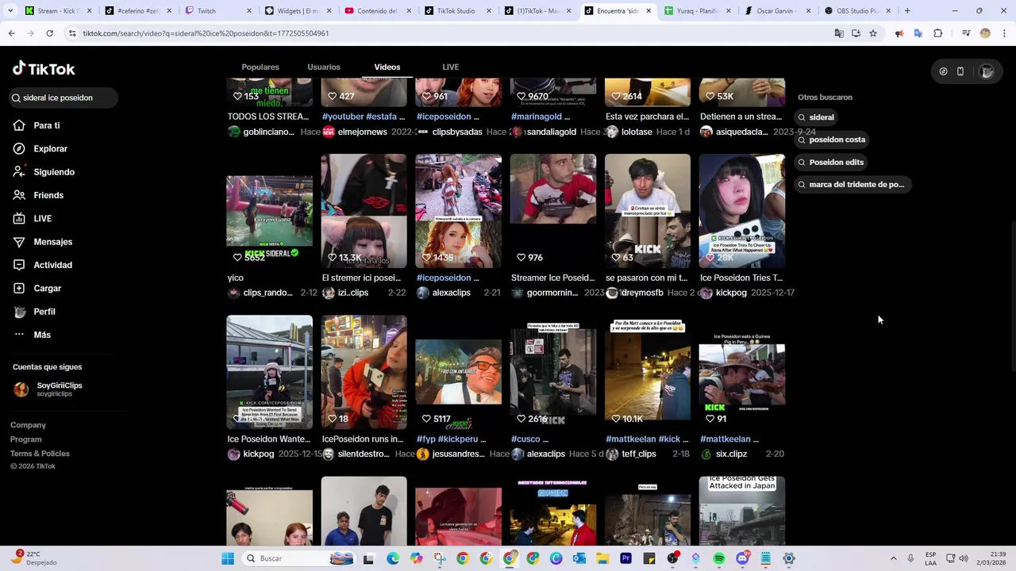Open author clips_rando... profile

click(267, 293)
